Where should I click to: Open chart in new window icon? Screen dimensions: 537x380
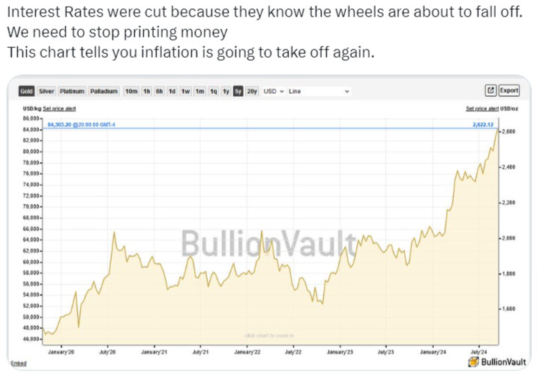pos(490,91)
